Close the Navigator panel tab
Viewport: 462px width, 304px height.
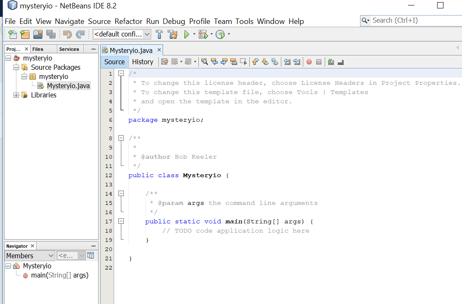coord(32,246)
